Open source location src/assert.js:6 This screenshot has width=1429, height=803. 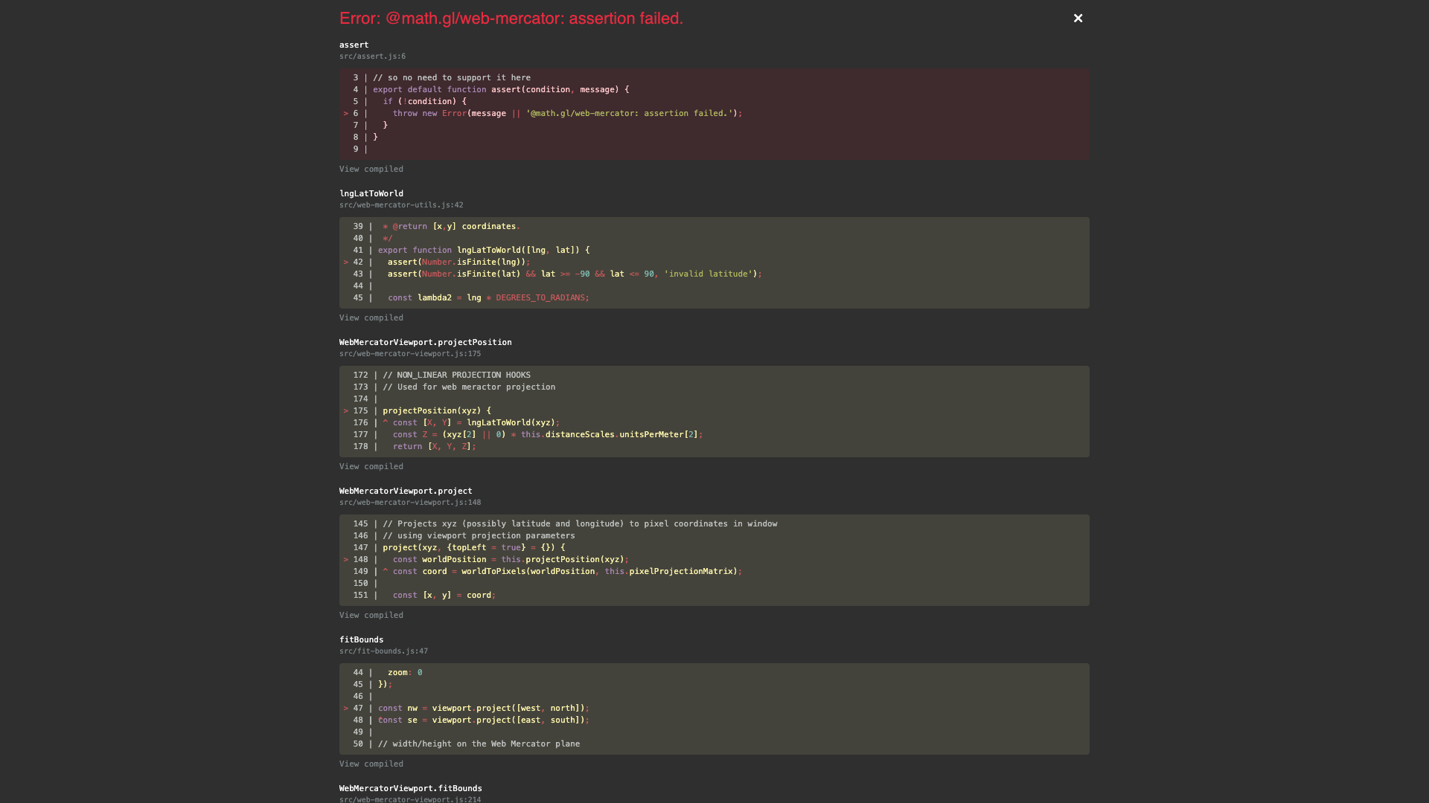coord(372,56)
